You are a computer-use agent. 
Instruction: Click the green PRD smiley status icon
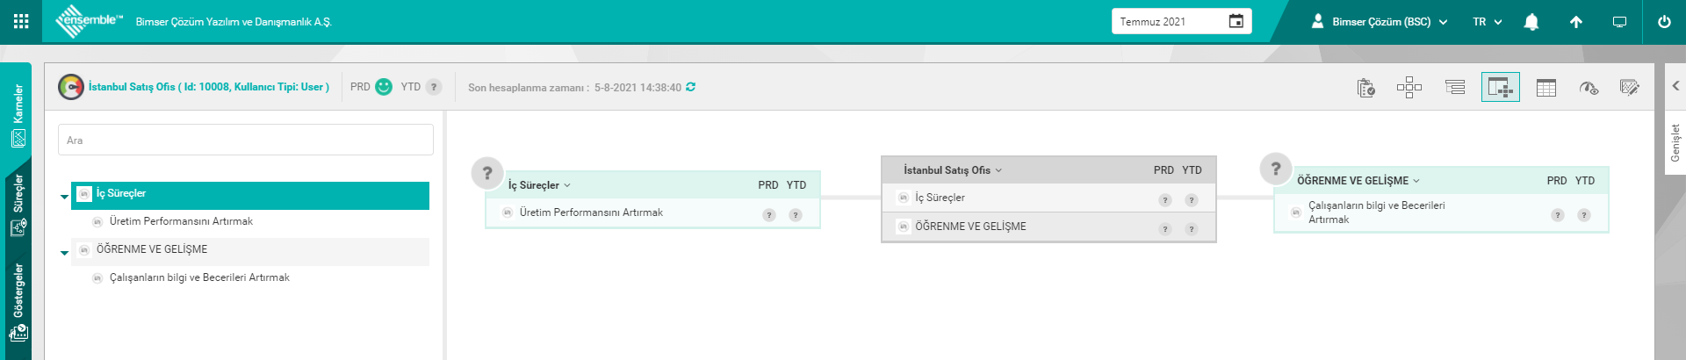click(384, 87)
